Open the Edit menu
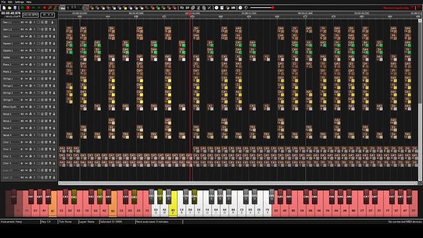Viewport: 423px width, 238px height. point(10,2)
